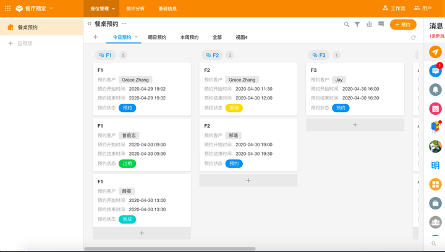Open the app grid launcher icon
Viewport: 445px width, 252px height.
click(x=7, y=9)
